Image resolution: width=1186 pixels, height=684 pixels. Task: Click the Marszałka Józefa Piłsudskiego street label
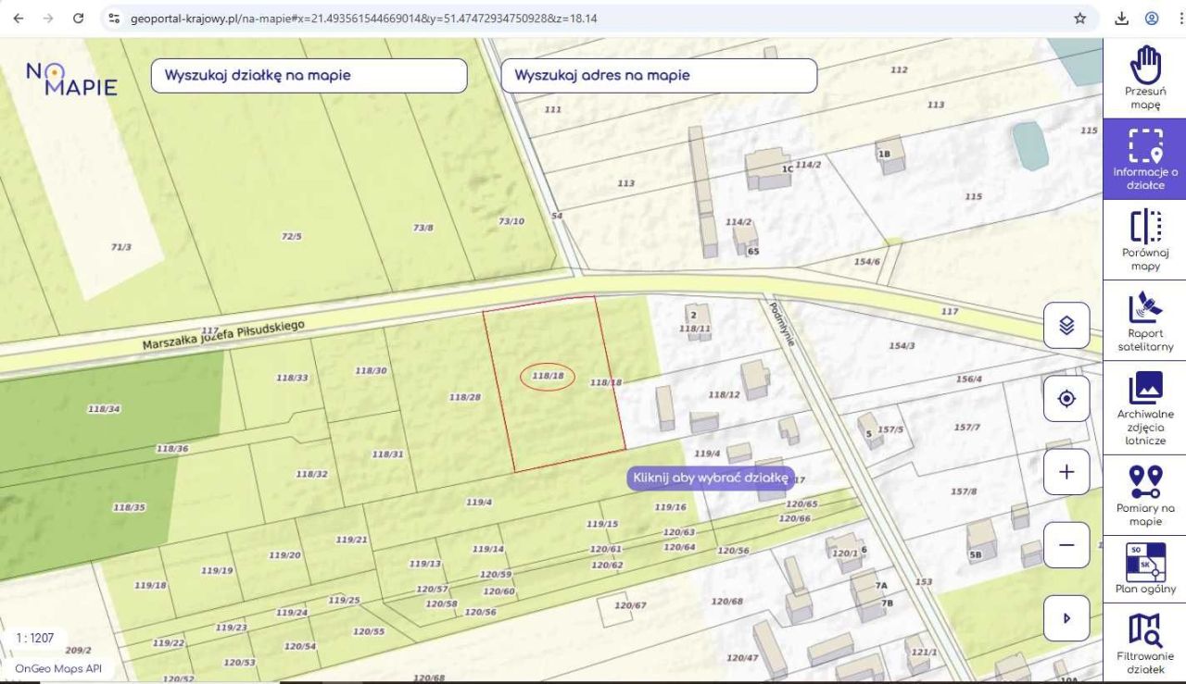[223, 334]
